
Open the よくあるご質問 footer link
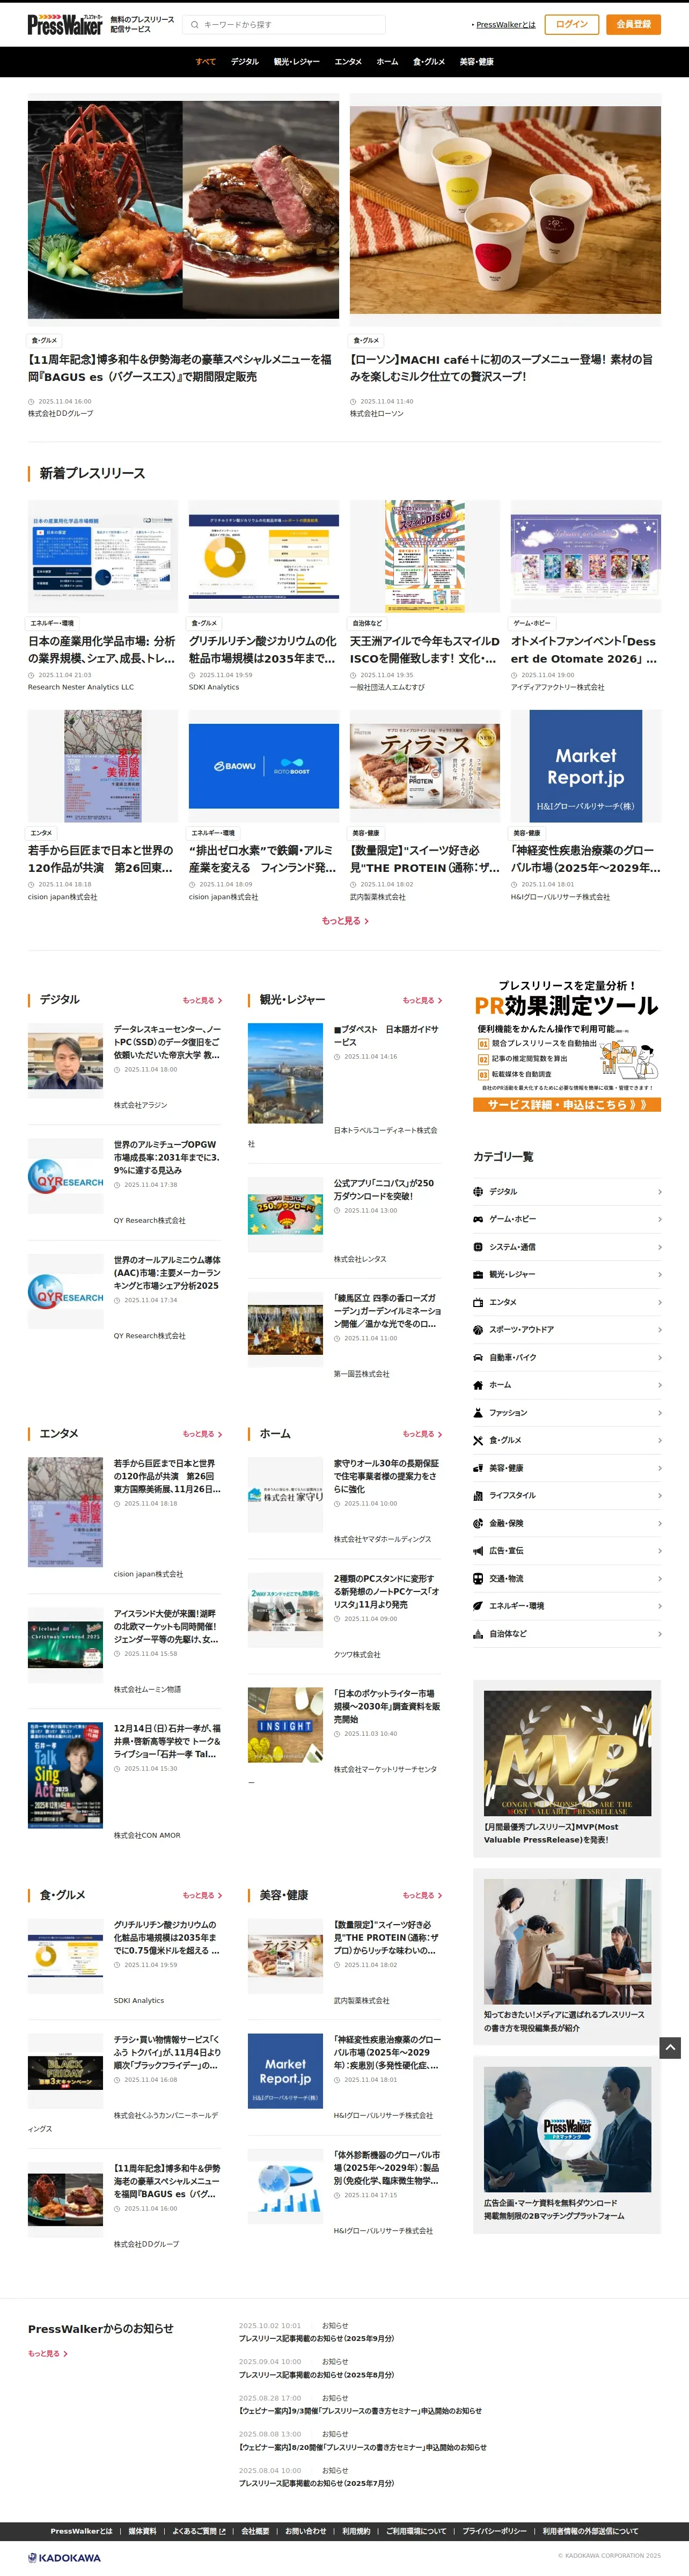[199, 2531]
